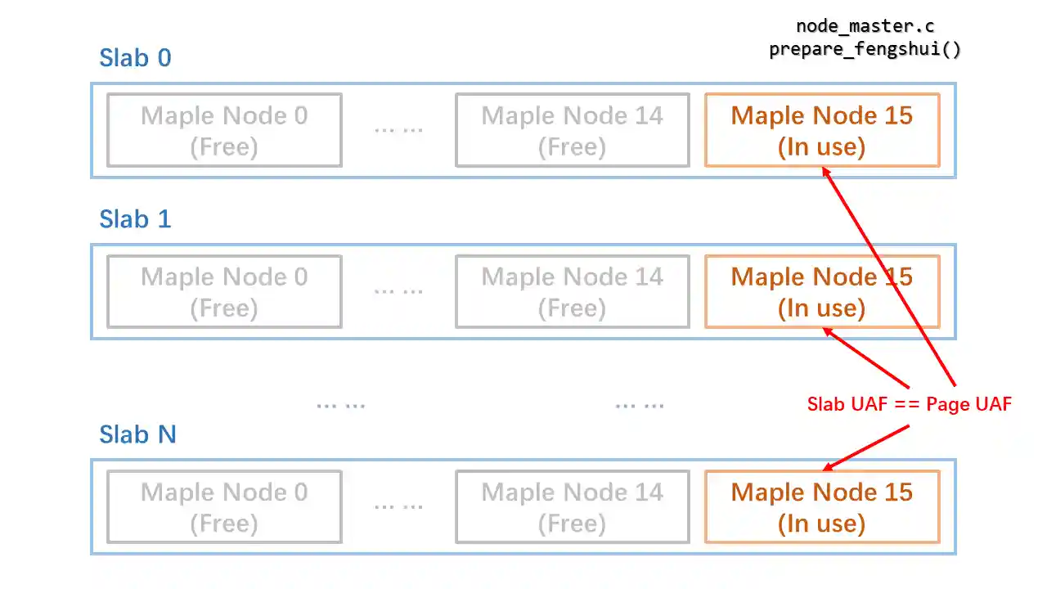Click the "Slab 0" heading label
1047x589 pixels.
pyautogui.click(x=135, y=58)
